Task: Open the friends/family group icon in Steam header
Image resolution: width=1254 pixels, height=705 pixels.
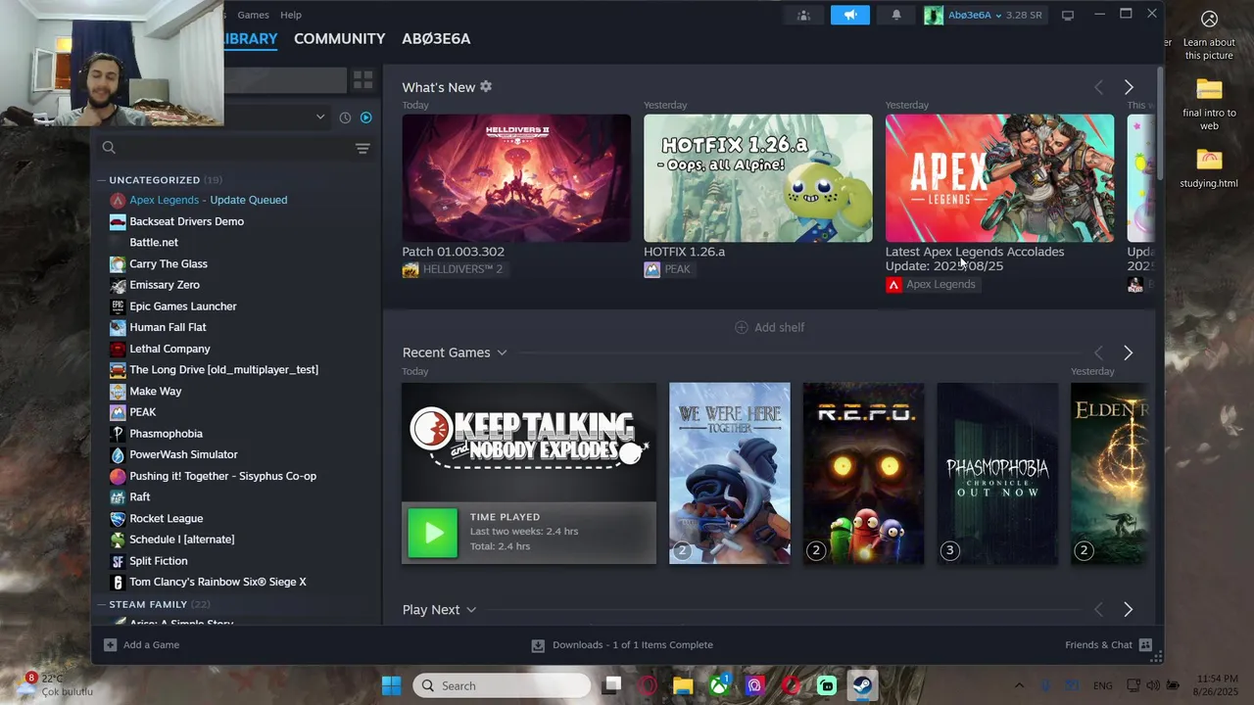Action: (804, 15)
